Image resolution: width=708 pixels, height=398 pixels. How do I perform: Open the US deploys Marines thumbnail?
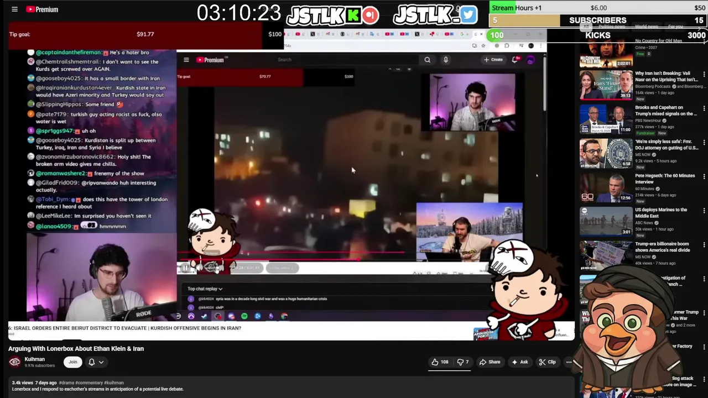tap(606, 221)
